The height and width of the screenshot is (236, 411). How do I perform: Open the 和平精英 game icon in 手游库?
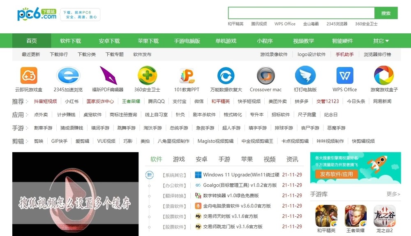point(326,216)
